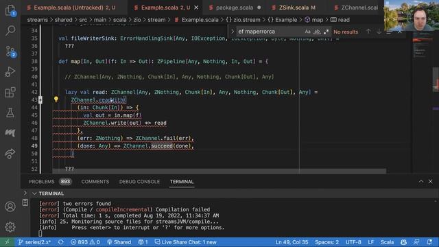
Task: Toggle Match Whole Word in find widget
Action: [x=317, y=32]
